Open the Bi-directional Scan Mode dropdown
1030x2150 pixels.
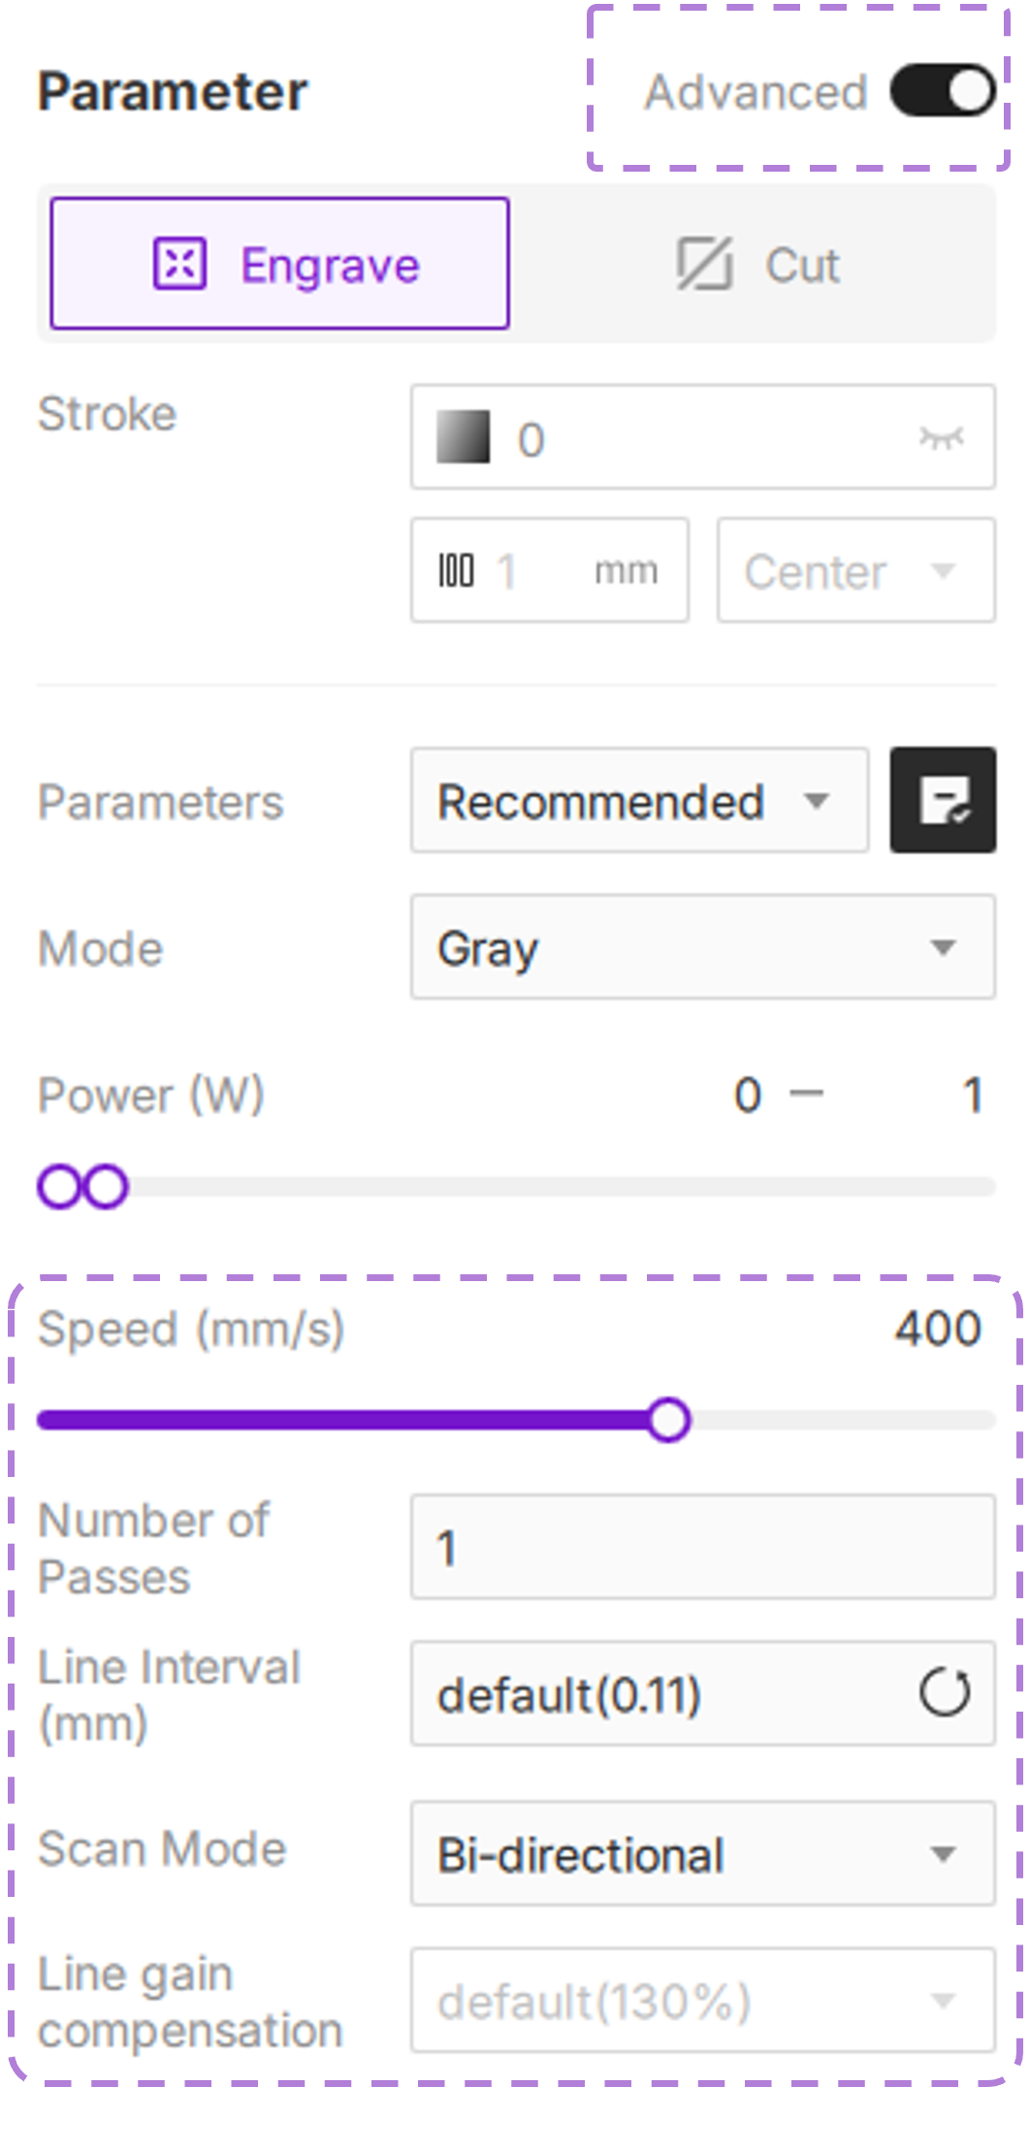(702, 1854)
